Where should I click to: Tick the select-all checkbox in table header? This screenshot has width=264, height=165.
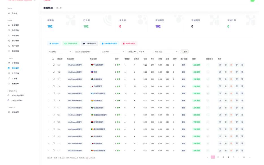coord(53,59)
